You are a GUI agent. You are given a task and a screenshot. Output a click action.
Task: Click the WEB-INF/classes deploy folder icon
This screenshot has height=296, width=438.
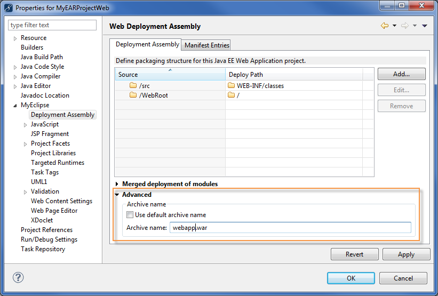231,85
